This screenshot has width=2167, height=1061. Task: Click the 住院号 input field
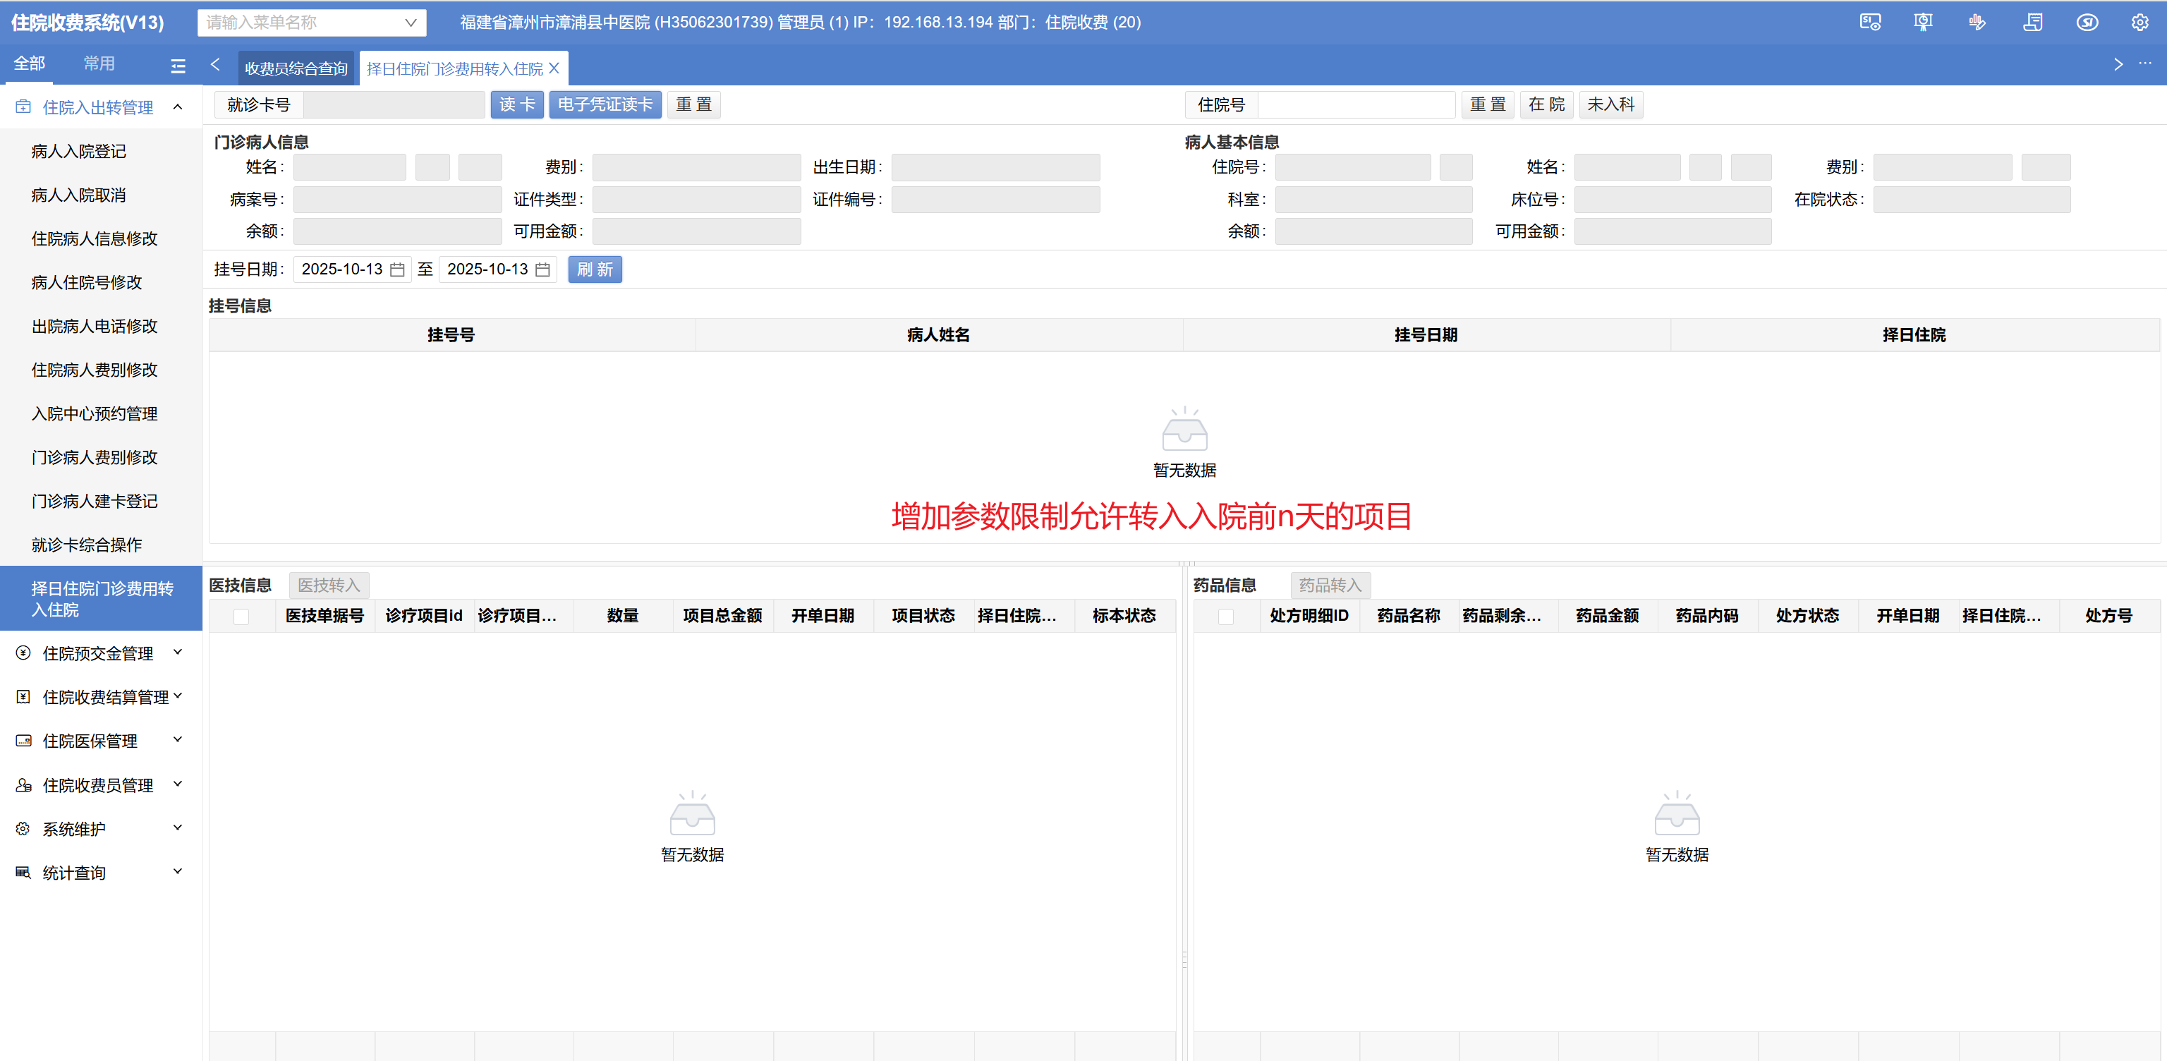click(1356, 105)
